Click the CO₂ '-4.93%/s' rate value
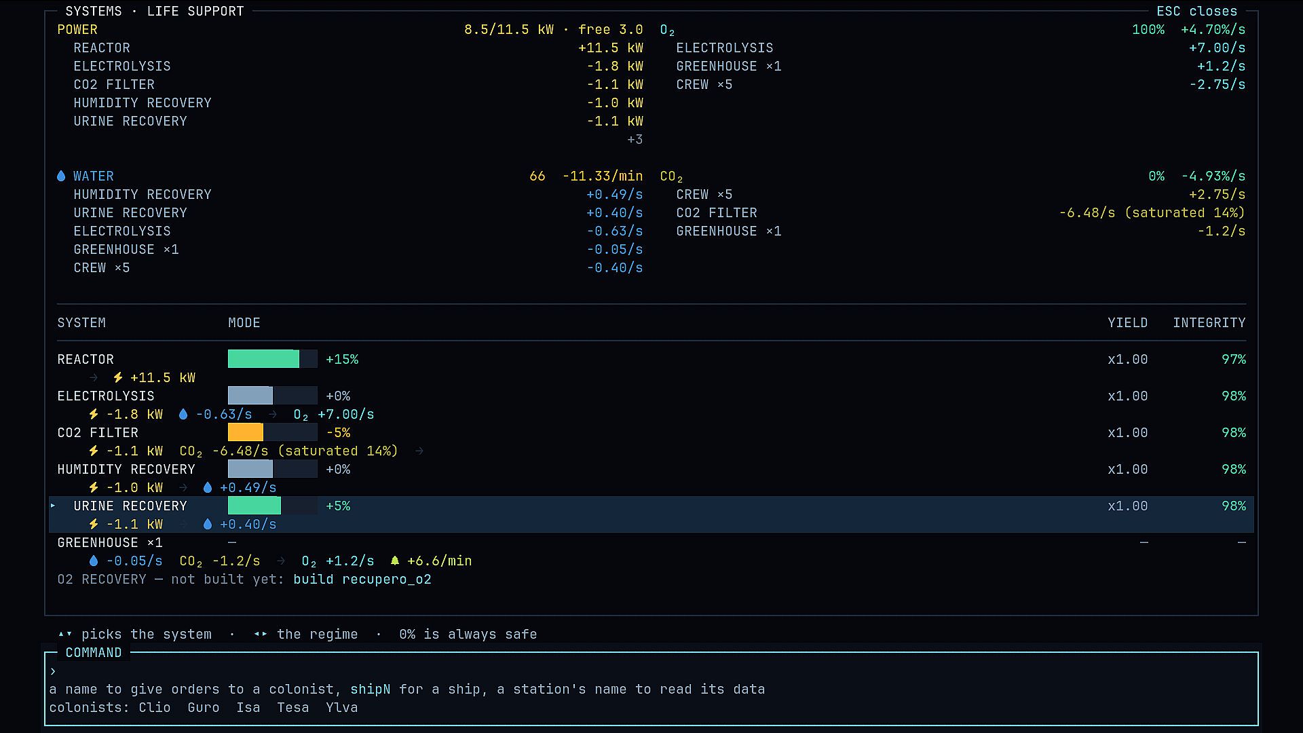 (x=1213, y=176)
